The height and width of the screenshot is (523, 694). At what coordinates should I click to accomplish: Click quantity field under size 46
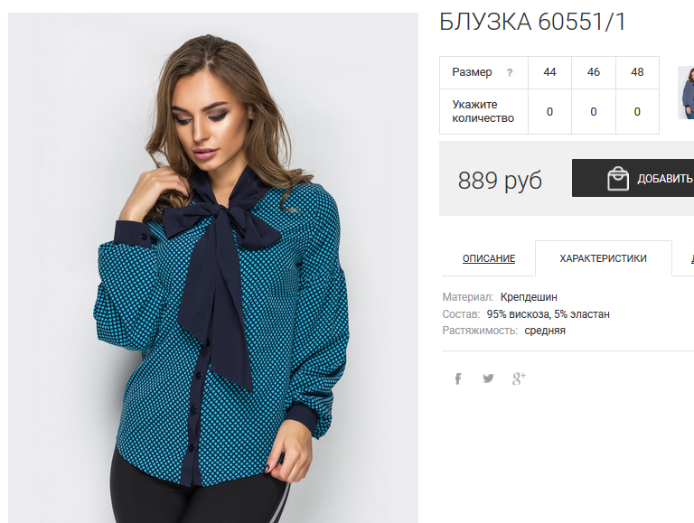point(594,111)
